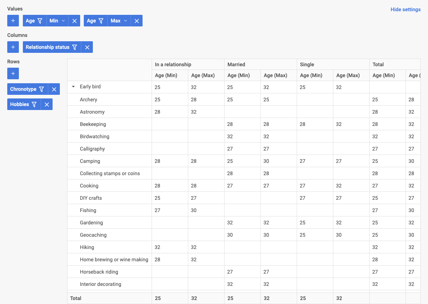Open the Max aggregation dropdown
This screenshot has height=304, width=428.
119,21
